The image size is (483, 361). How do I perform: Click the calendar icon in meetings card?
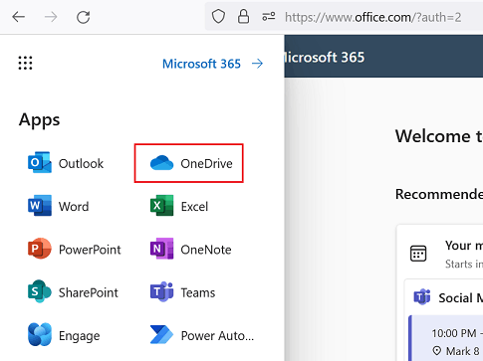point(418,254)
